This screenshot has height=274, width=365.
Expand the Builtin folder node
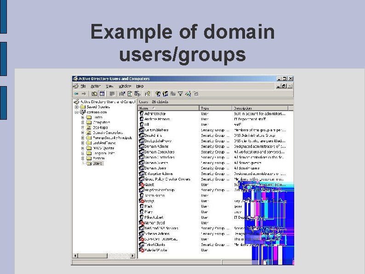point(82,117)
